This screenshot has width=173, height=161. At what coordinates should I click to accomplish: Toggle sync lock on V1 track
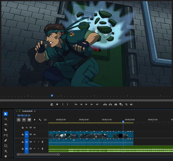point(31,134)
